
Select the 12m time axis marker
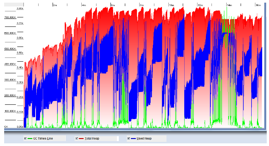click(x=201, y=5)
